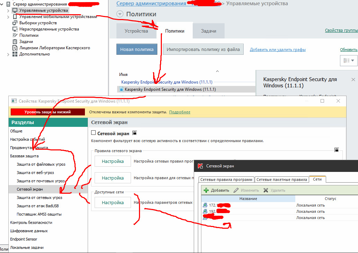Viewport: 358px width, 253px height.
Task: Select Web Threat Protection section
Action: tap(35, 173)
